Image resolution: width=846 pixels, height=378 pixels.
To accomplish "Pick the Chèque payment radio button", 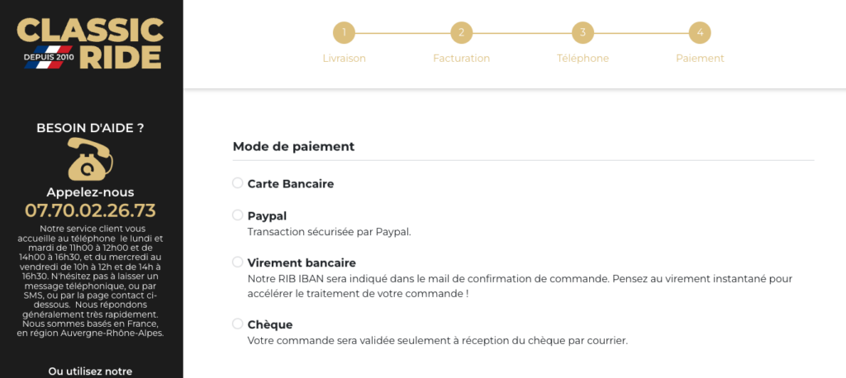I will tap(237, 324).
